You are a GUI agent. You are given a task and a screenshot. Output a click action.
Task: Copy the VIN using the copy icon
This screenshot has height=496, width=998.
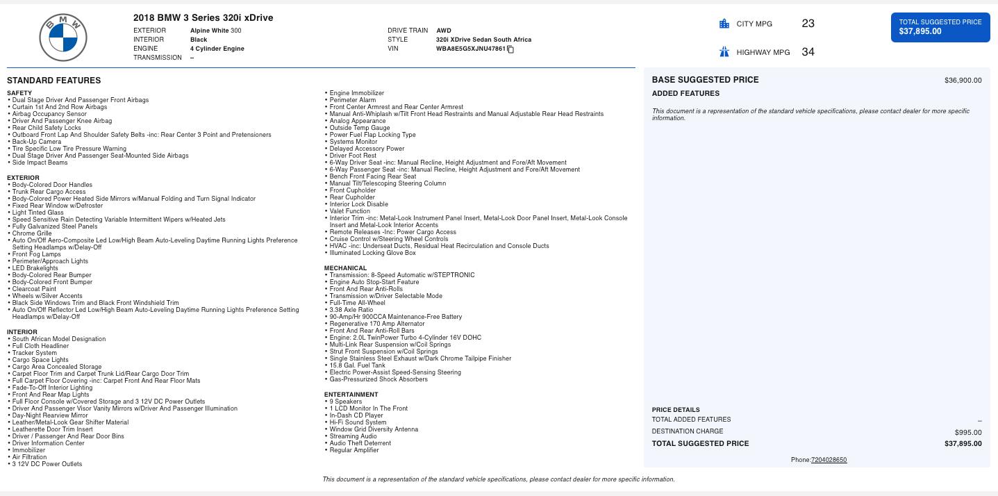coord(510,49)
